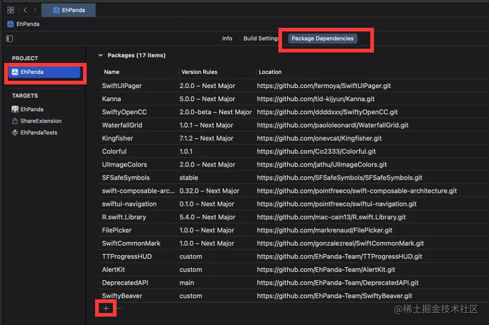Select the AlertKit package row
The height and width of the screenshot is (325, 489).
click(x=293, y=269)
